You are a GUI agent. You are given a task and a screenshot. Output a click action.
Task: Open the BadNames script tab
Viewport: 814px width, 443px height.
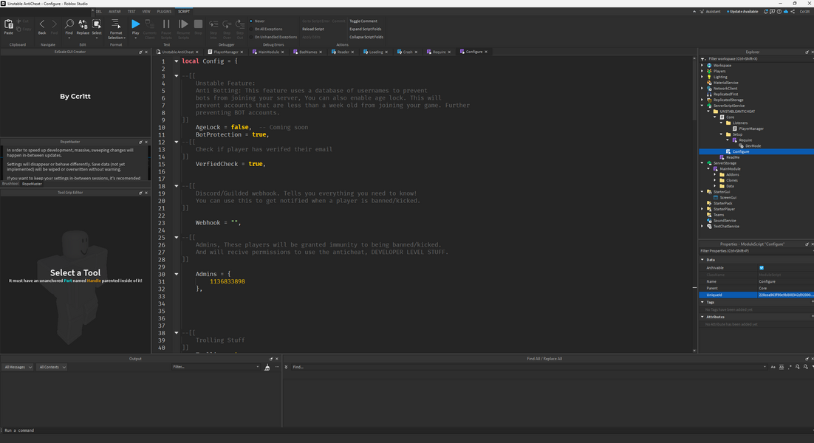point(307,52)
